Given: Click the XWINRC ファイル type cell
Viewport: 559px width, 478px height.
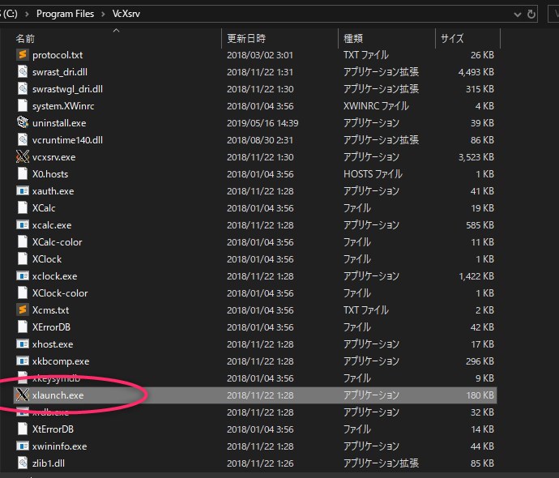Looking at the screenshot, I should tap(376, 106).
